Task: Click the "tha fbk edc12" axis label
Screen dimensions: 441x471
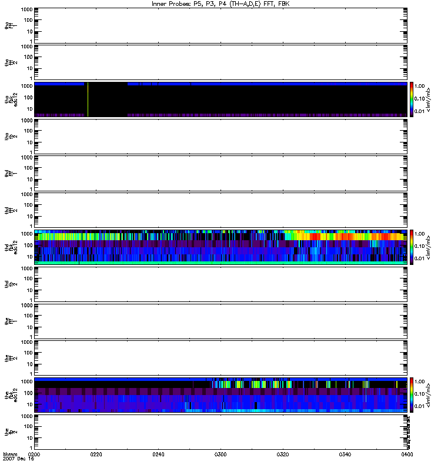Action: coord(11,99)
